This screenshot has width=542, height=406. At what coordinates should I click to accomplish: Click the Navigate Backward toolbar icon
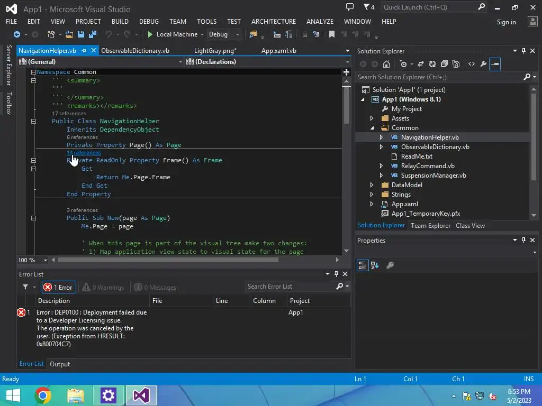16,34
